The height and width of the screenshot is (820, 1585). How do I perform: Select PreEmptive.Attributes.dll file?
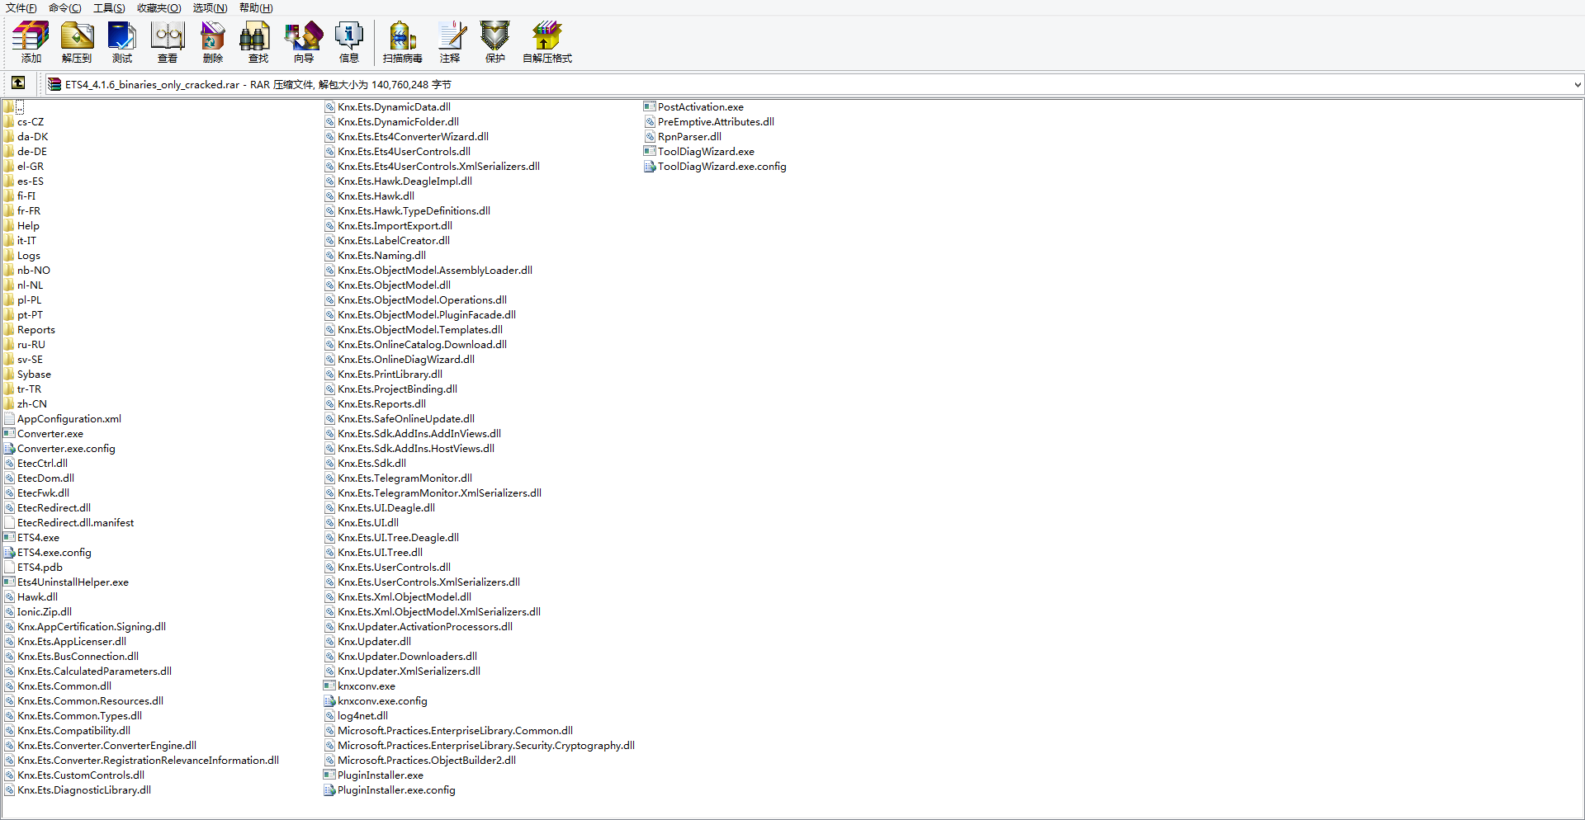coord(709,122)
